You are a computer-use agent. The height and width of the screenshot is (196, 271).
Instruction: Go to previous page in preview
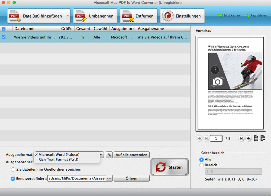[206, 138]
